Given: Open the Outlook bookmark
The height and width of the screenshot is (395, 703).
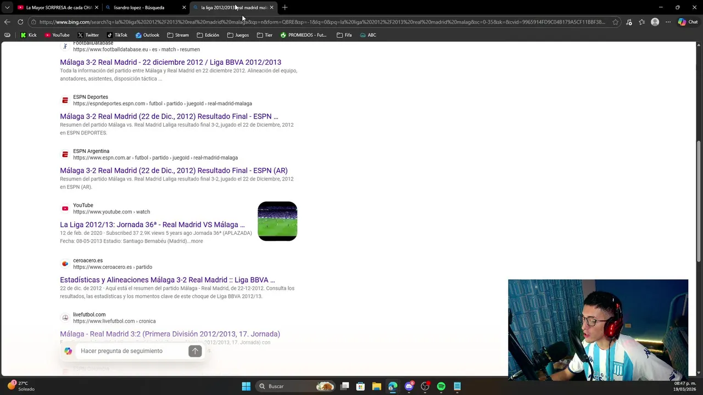Looking at the screenshot, I should tap(147, 35).
